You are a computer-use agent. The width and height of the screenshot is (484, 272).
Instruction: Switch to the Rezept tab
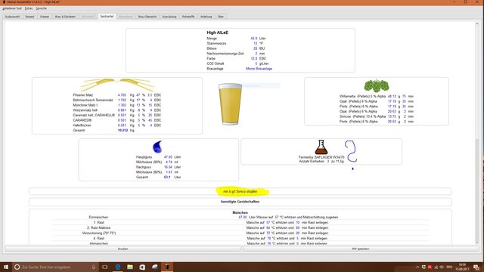(29, 17)
